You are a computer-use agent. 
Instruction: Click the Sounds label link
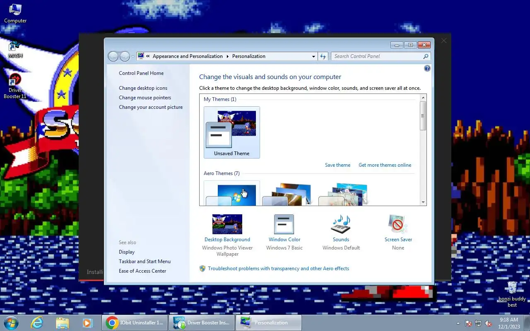(x=341, y=240)
